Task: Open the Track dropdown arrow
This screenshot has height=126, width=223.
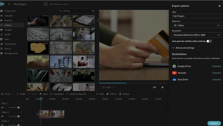Action: pos(12,94)
